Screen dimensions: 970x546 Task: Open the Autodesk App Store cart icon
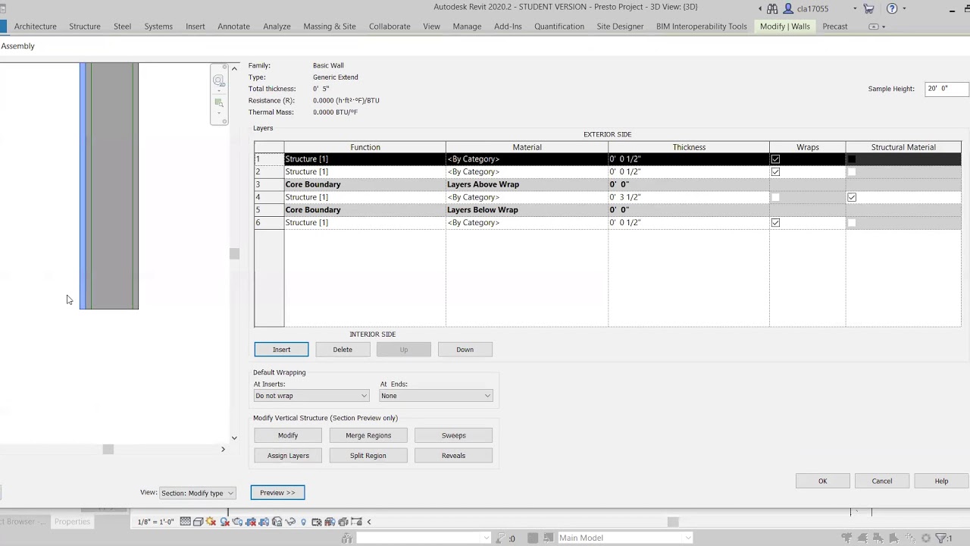click(868, 8)
